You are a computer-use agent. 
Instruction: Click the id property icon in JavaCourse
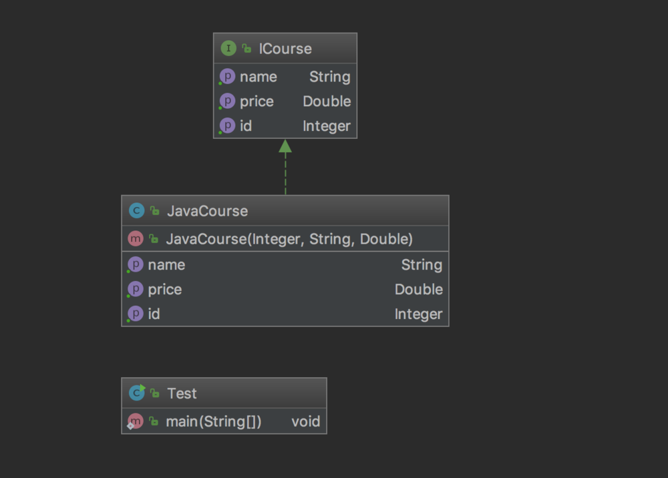pos(136,314)
